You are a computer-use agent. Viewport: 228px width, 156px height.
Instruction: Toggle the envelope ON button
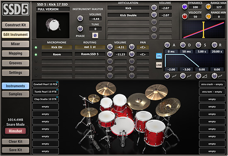(x=159, y=56)
